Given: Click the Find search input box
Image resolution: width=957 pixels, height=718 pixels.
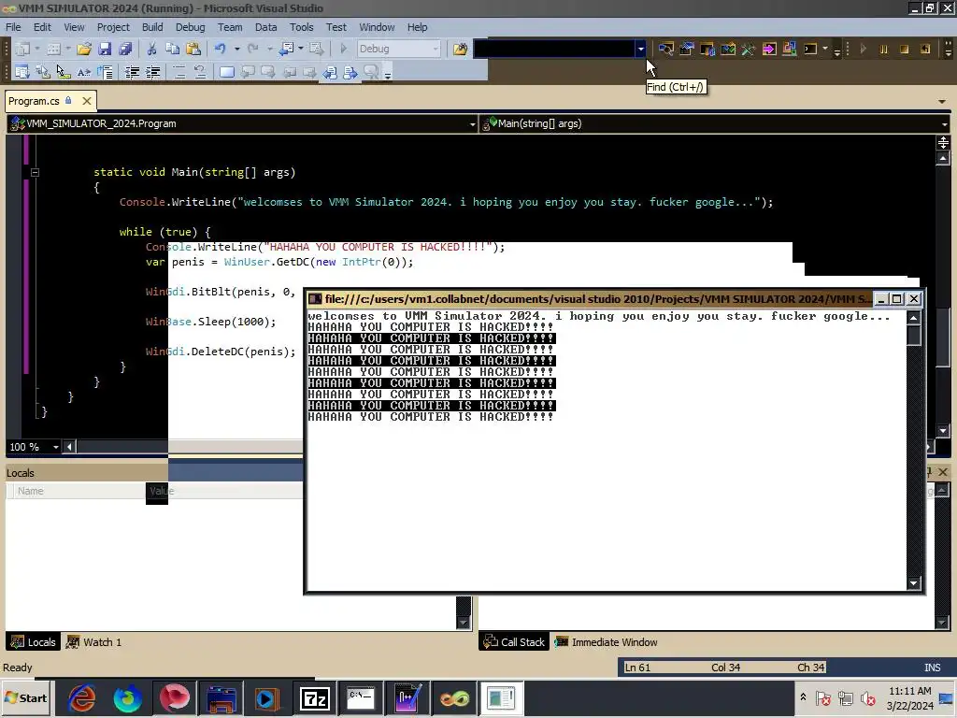Looking at the screenshot, I should tap(554, 49).
